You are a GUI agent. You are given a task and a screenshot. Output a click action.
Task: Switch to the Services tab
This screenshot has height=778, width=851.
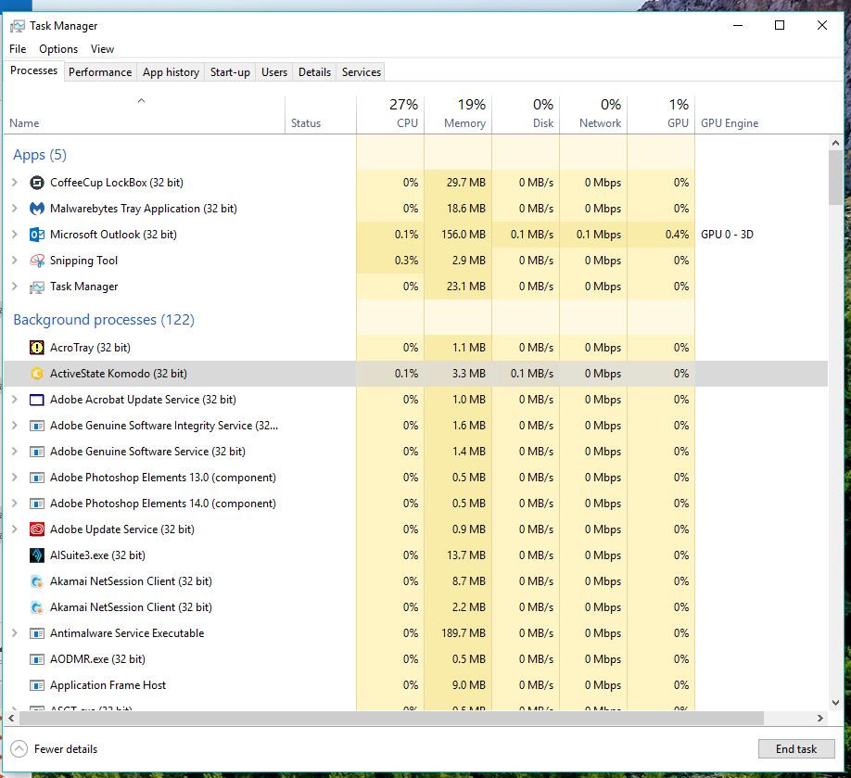click(x=361, y=72)
